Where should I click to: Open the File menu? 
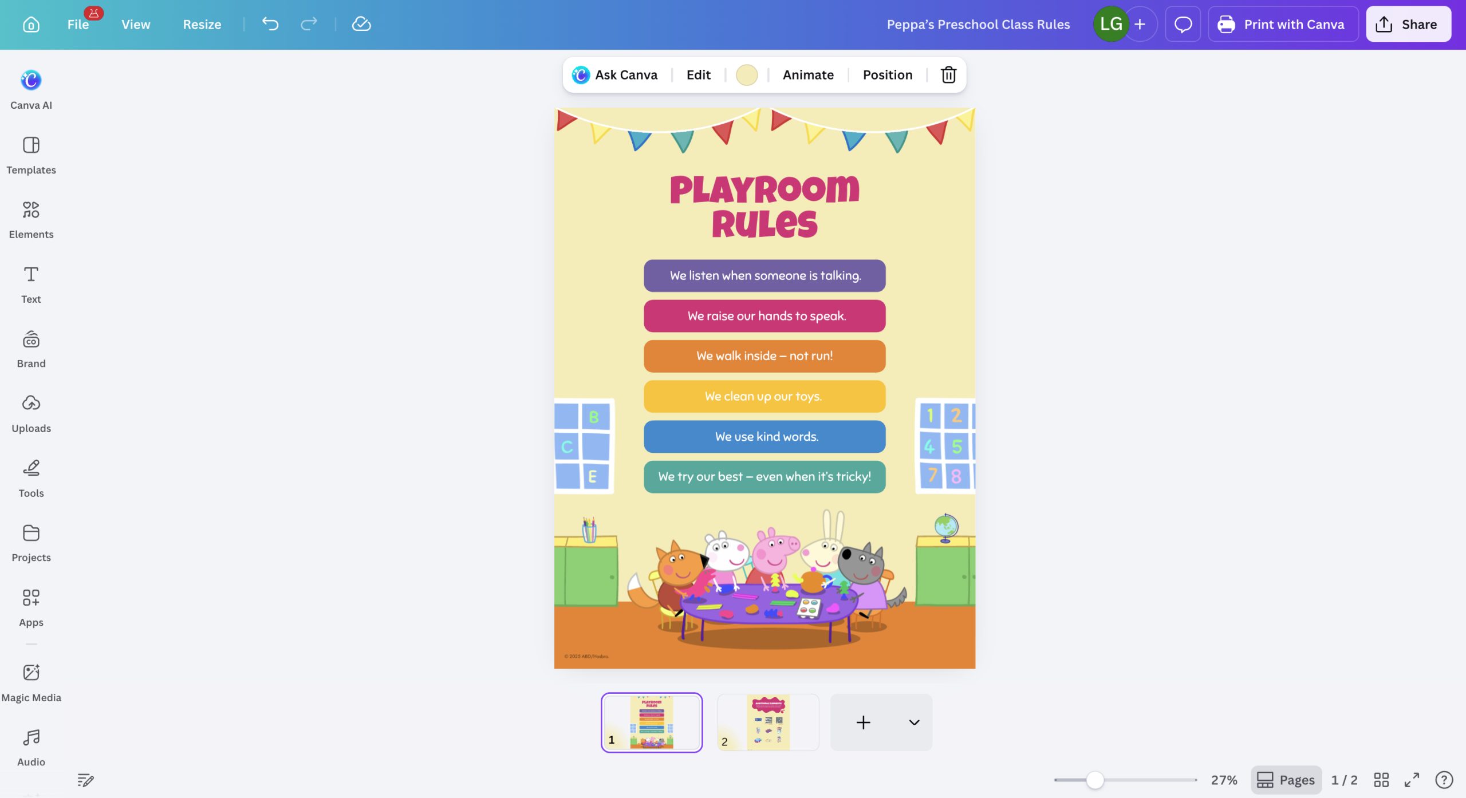pos(78,24)
